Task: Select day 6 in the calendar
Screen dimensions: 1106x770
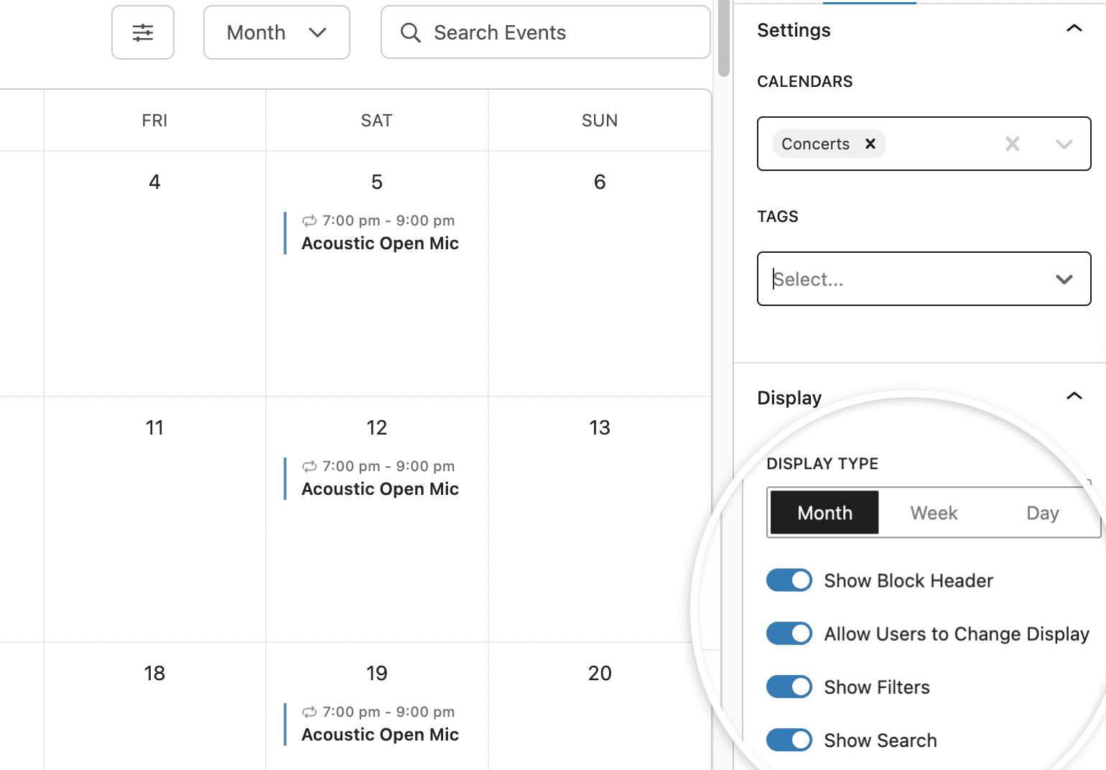Action: 600,182
